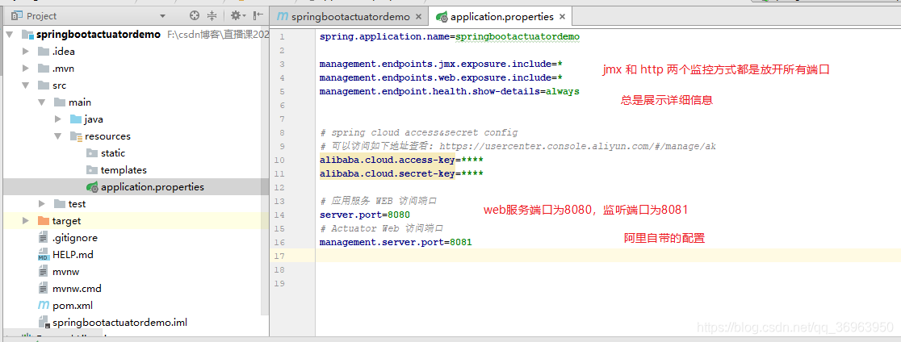Click the Spring leaf icon of application.properties
The width and height of the screenshot is (901, 342).
click(x=92, y=187)
